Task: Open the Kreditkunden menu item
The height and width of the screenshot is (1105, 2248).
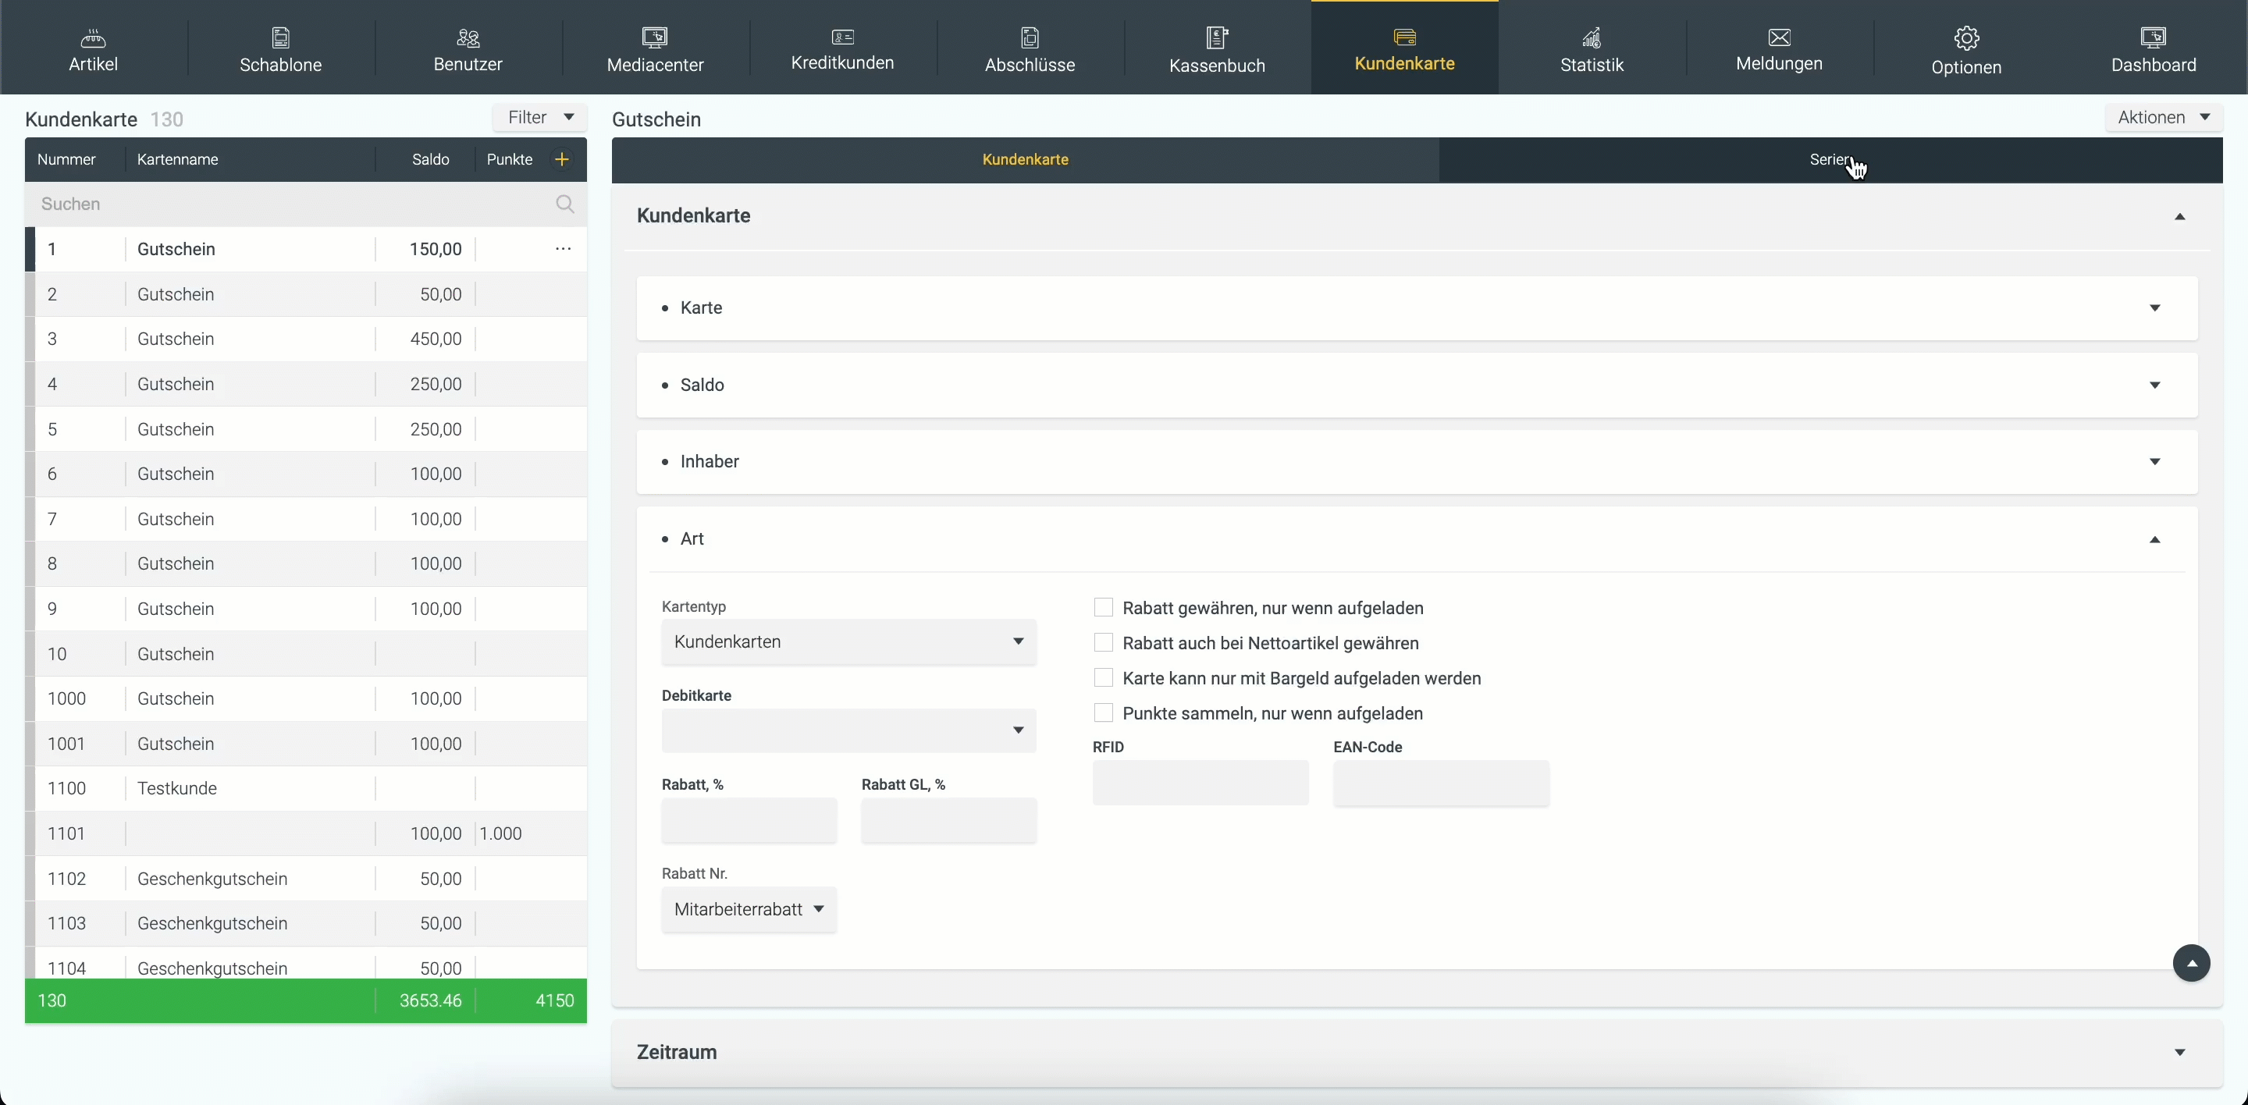Action: pyautogui.click(x=842, y=49)
